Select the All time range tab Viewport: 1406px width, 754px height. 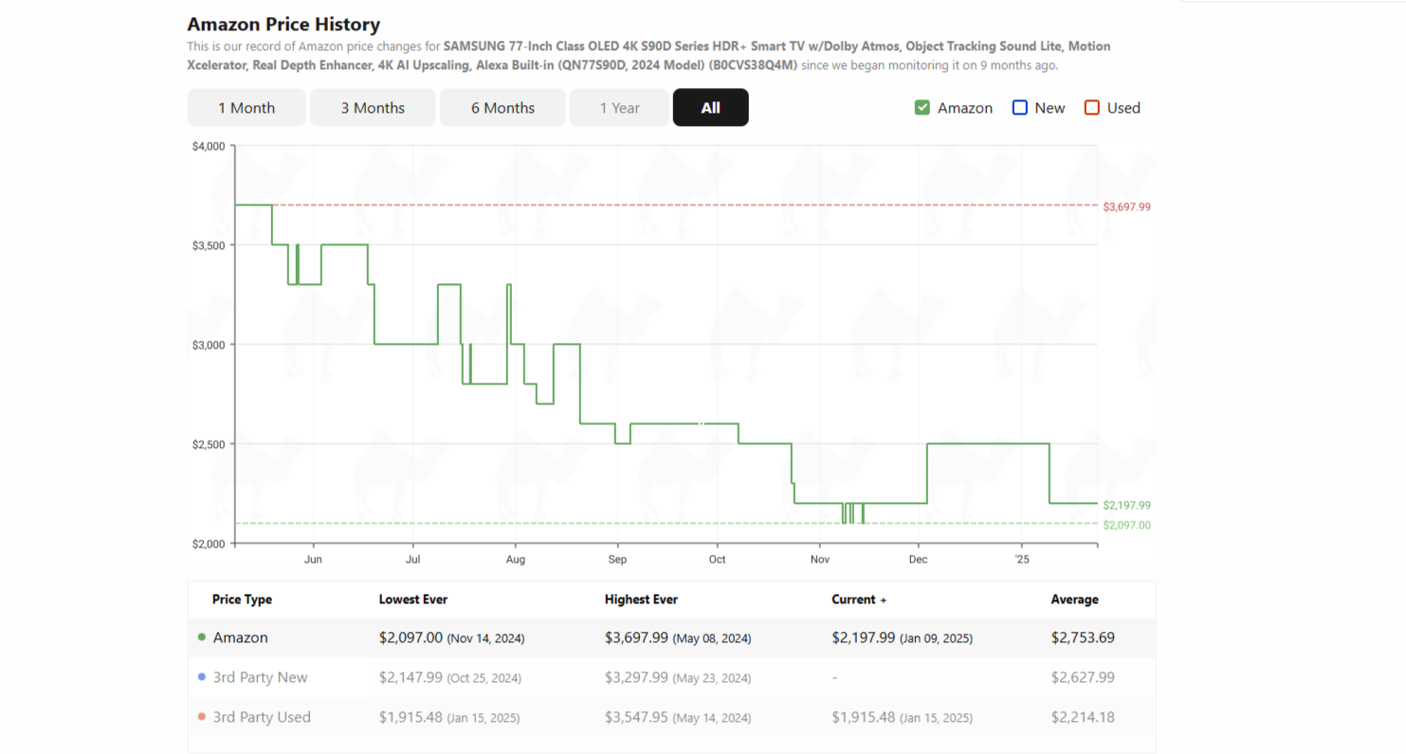pyautogui.click(x=710, y=108)
